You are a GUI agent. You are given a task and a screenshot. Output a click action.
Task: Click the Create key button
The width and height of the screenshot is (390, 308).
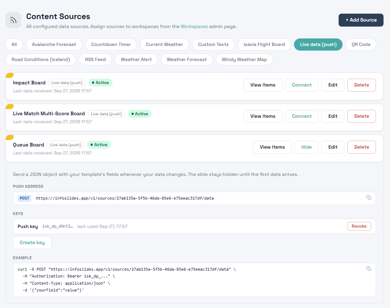click(x=32, y=242)
